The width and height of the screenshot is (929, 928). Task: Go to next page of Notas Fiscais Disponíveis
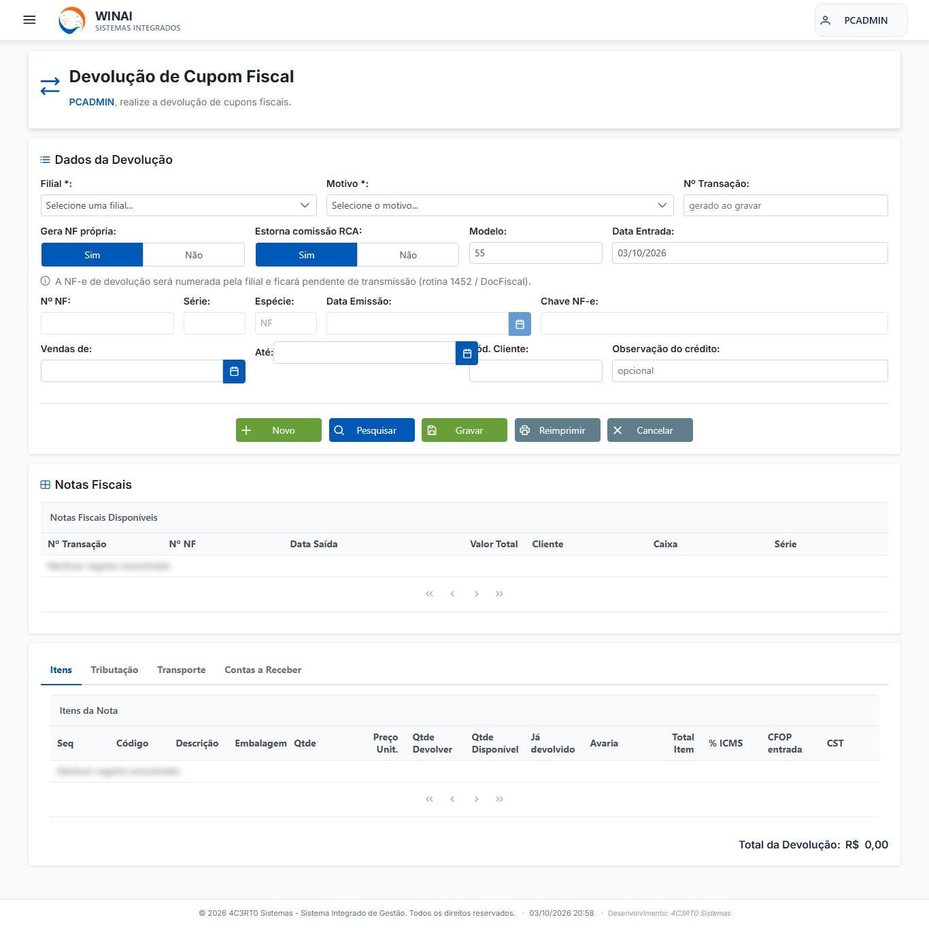[x=476, y=594]
